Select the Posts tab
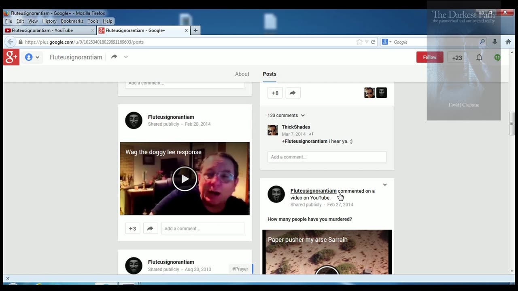 pos(270,74)
